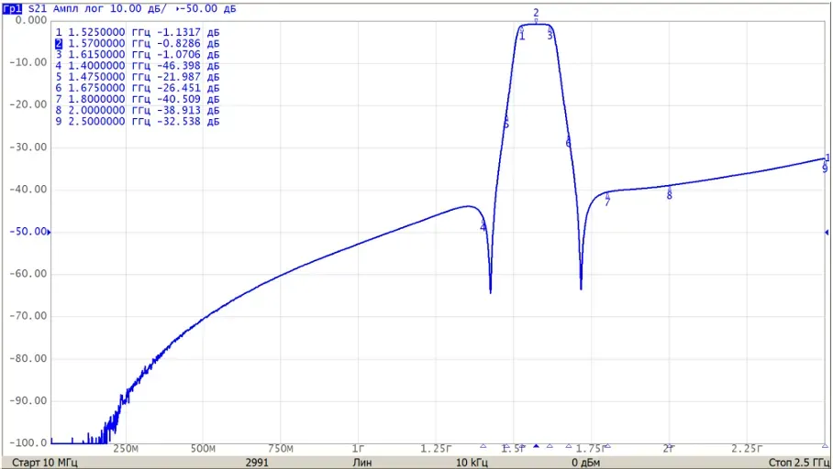Click marker 6 on falling filter slope

(568, 143)
